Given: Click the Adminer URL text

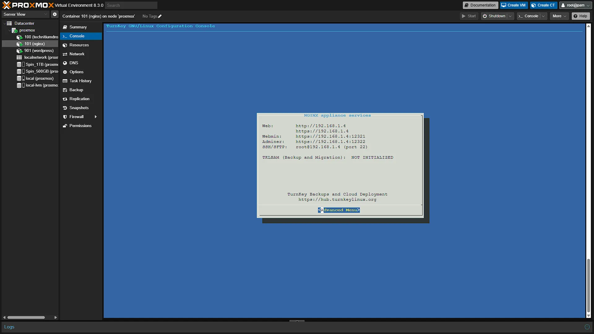Looking at the screenshot, I should (330, 142).
